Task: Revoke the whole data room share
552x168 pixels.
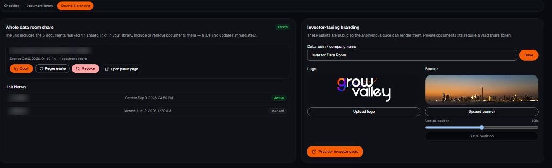Action: [x=85, y=68]
